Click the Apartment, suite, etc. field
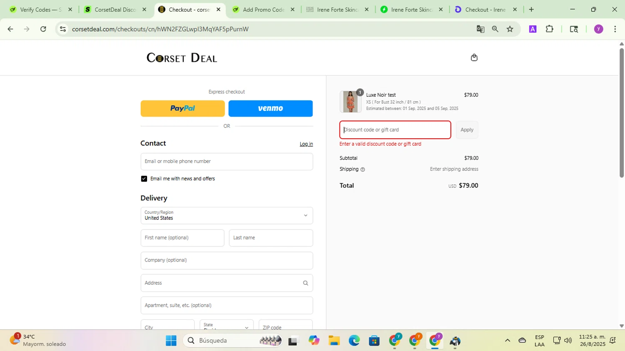The height and width of the screenshot is (351, 625). click(x=227, y=306)
